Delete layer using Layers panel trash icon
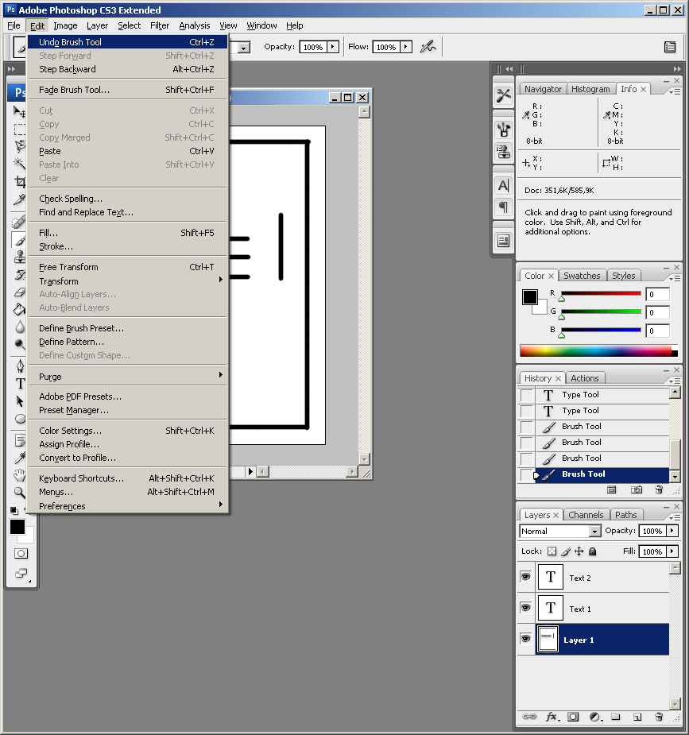Screen dimensions: 689x735 pyautogui.click(x=658, y=717)
